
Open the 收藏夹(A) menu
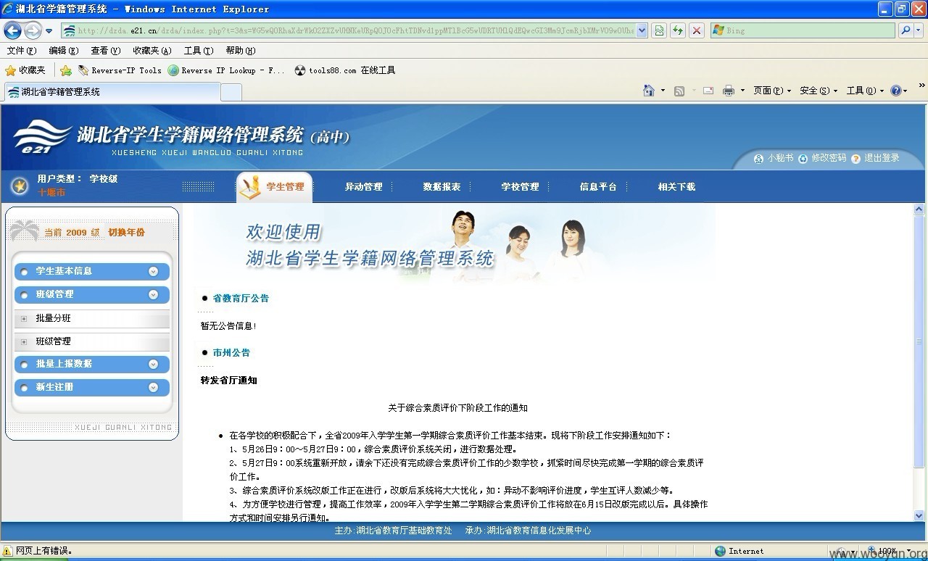[152, 51]
